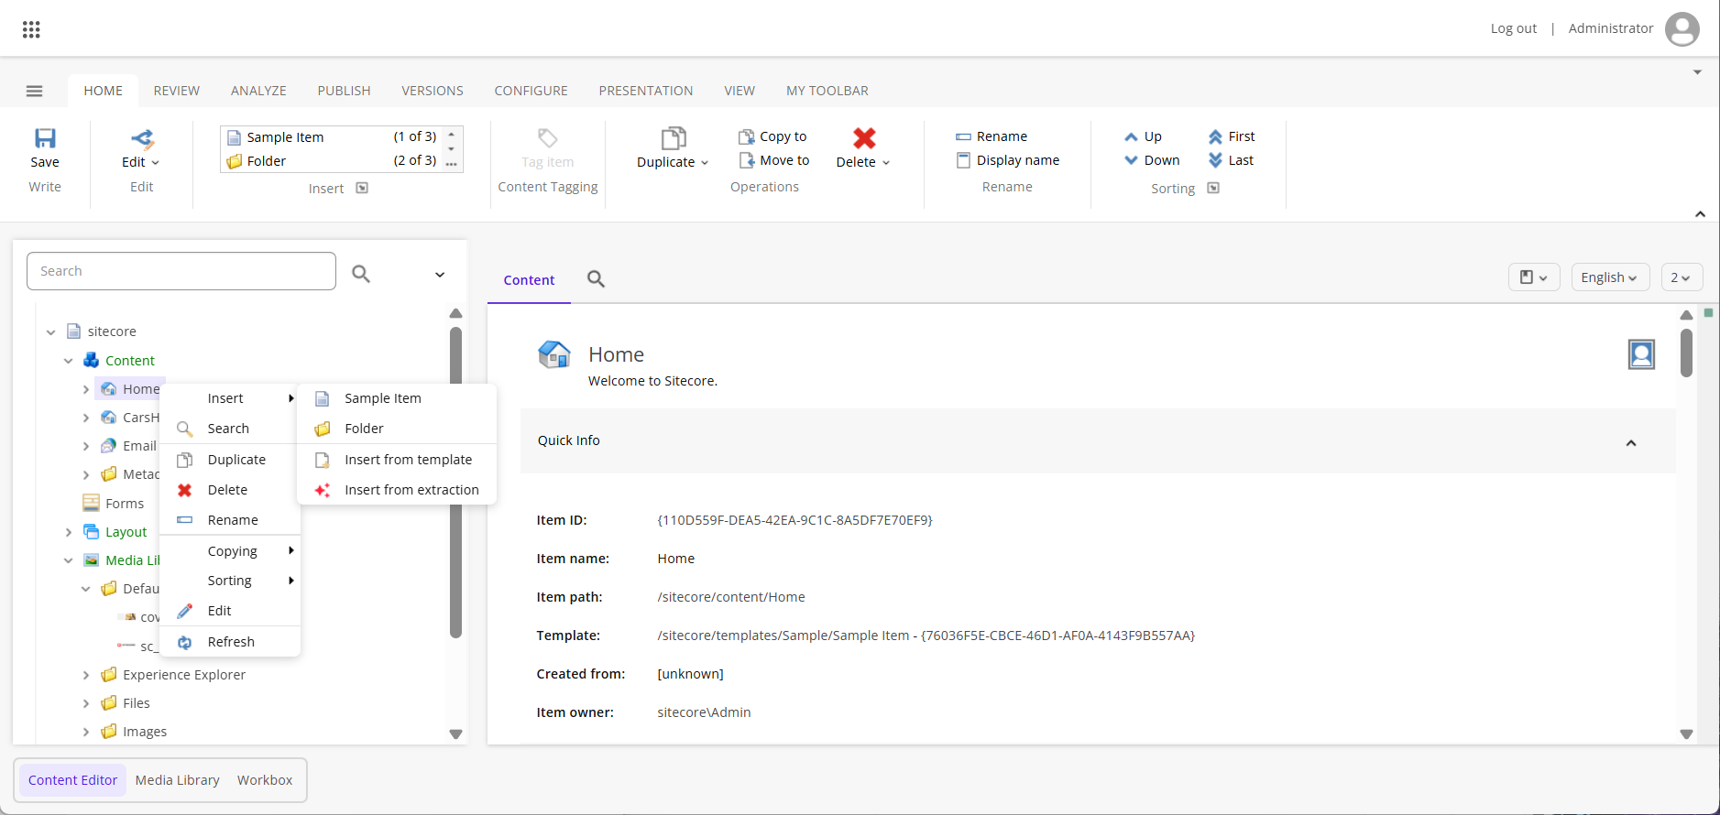This screenshot has width=1720, height=815.
Task: Choose Rename in the context menu
Action: click(x=230, y=520)
